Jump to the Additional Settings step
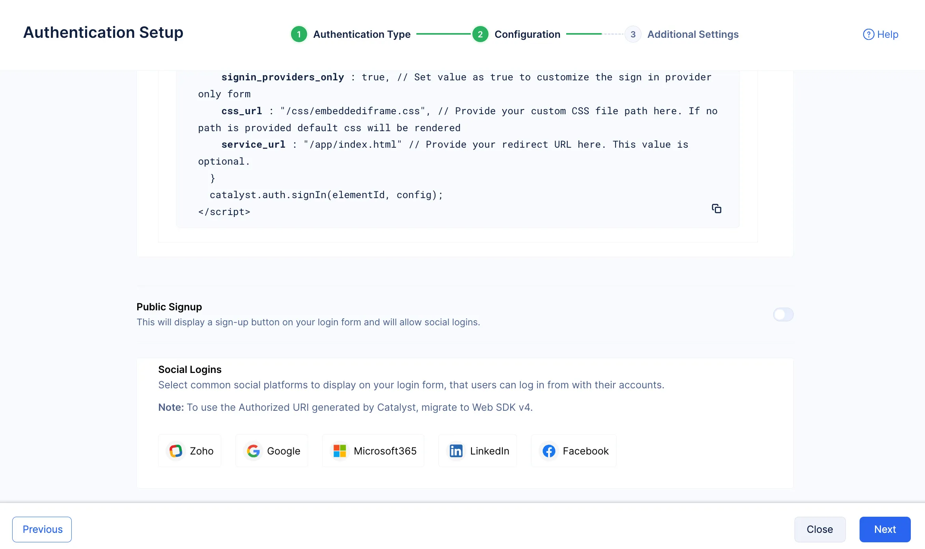 693,35
